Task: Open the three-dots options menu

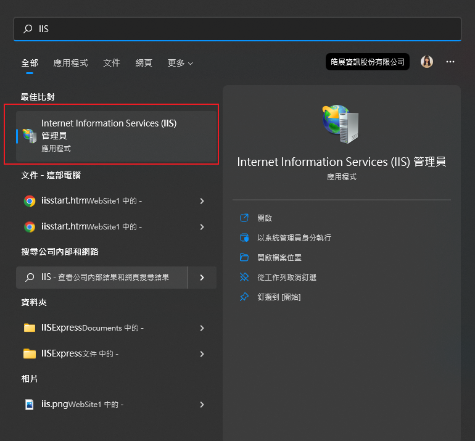Action: point(450,62)
